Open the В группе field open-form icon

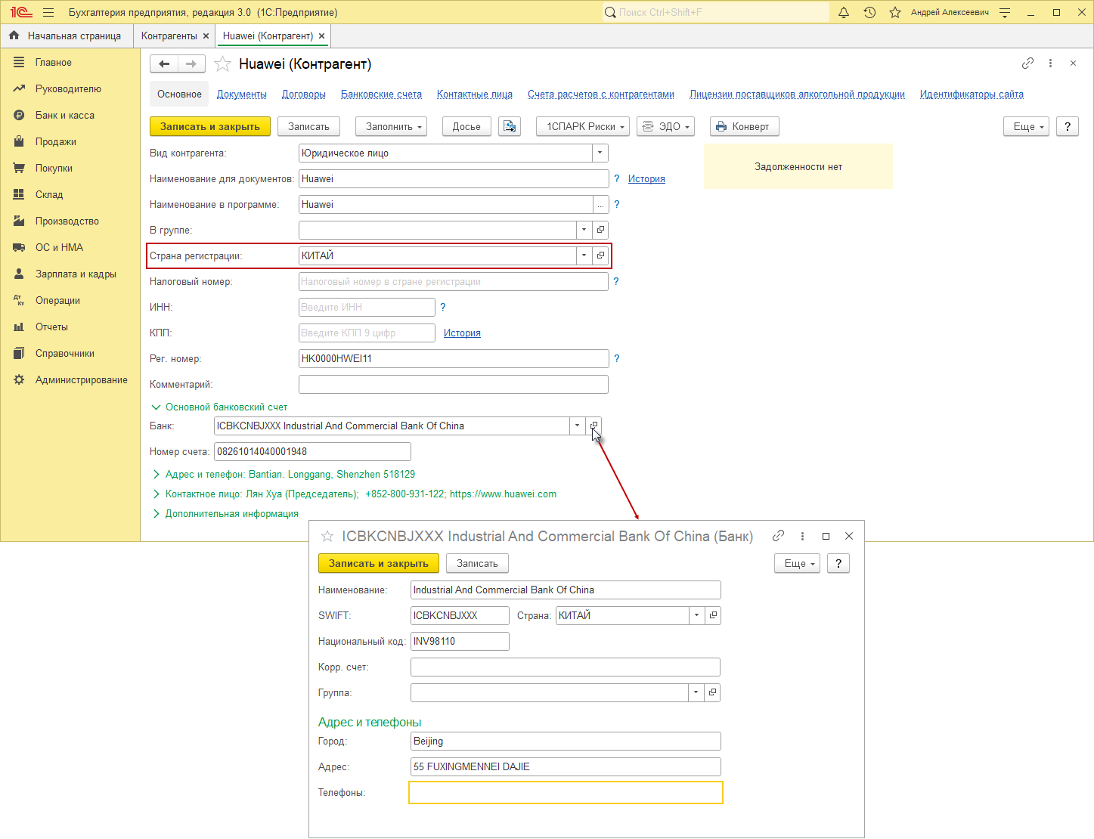tap(600, 230)
